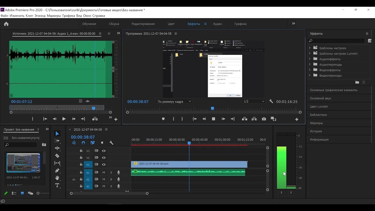The image size is (375, 211).
Task: Expand Видеопереходы folder
Action: [310, 75]
